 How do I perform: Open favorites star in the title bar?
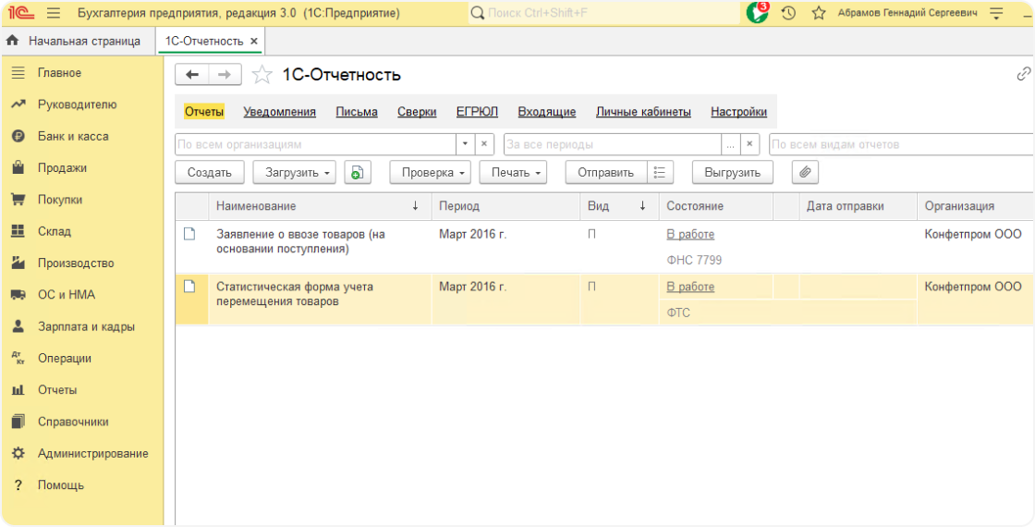819,13
